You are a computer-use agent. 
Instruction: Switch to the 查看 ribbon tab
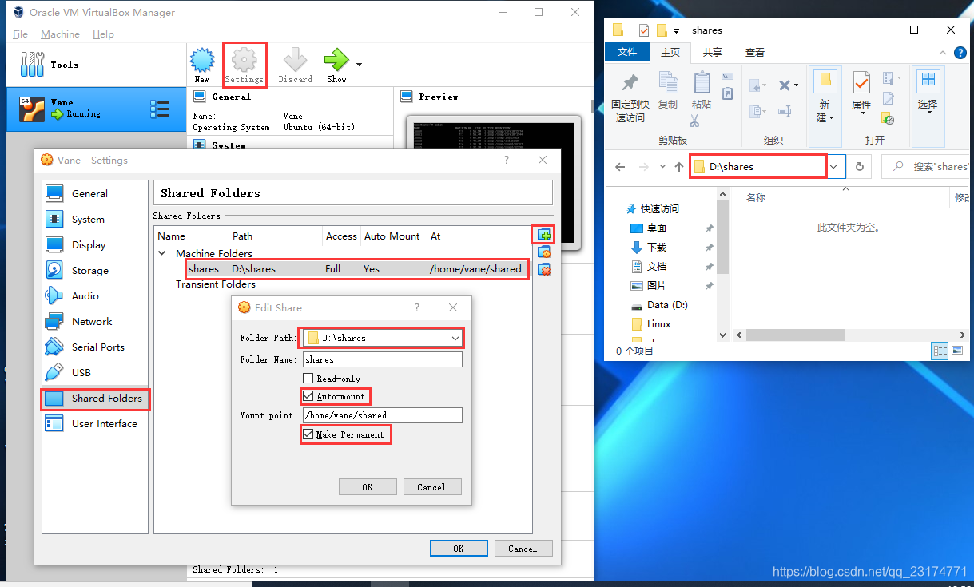tap(755, 52)
